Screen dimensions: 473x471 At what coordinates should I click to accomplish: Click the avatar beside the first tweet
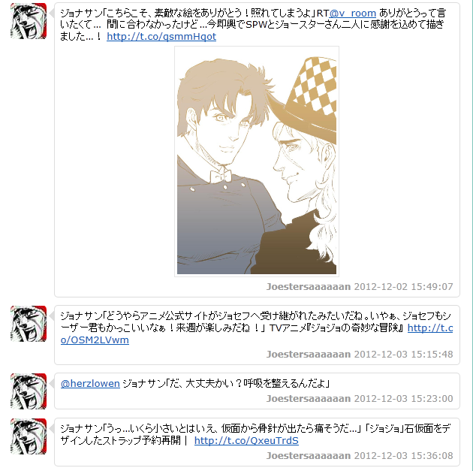tap(29, 21)
